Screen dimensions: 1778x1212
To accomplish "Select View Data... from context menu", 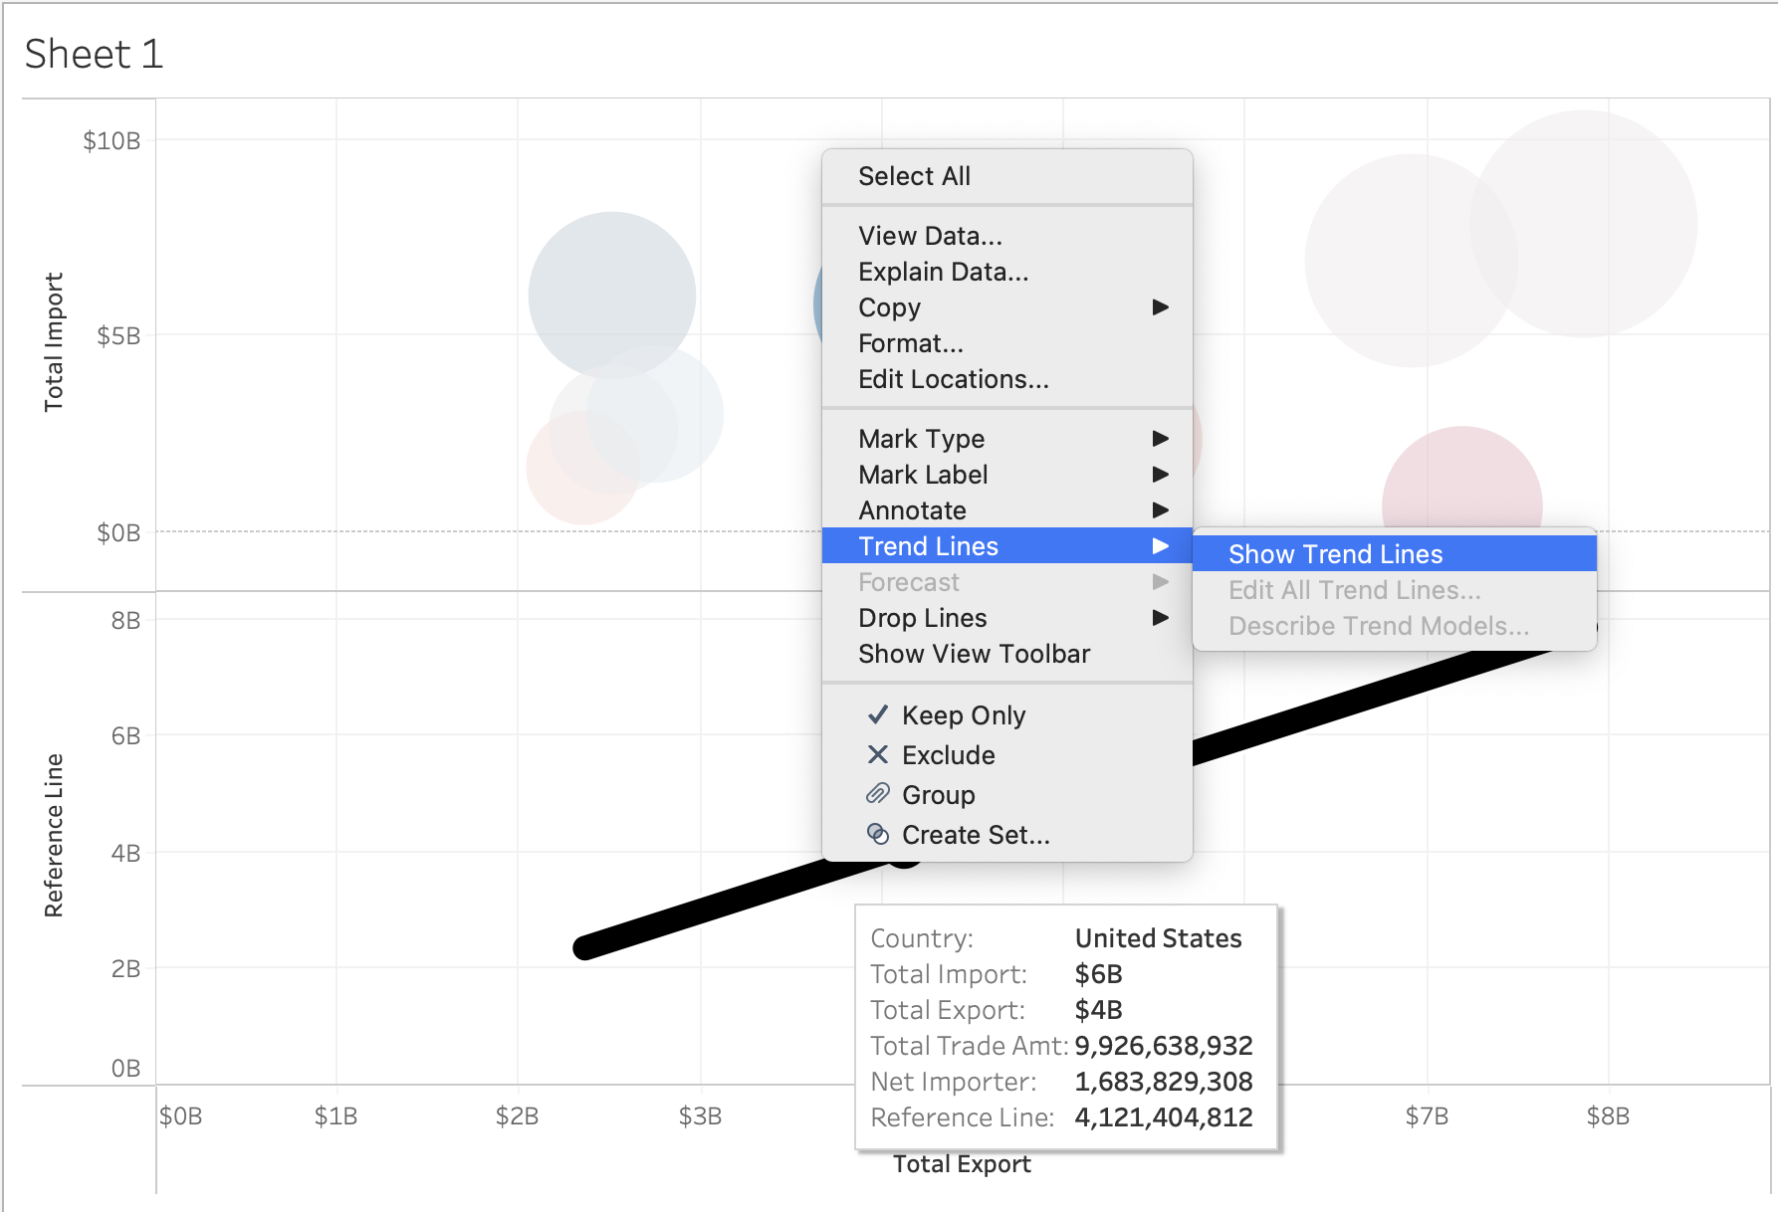I will [x=930, y=236].
